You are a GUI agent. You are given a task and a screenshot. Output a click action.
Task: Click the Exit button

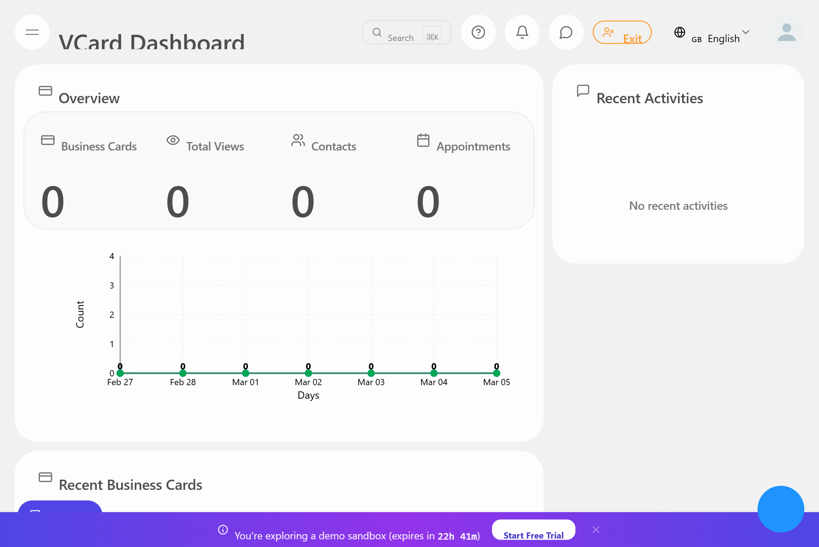point(622,33)
